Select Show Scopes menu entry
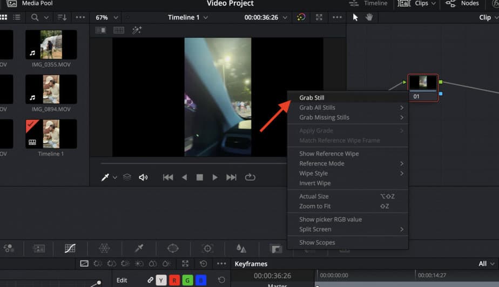The width and height of the screenshot is (499, 287). pyautogui.click(x=348, y=242)
